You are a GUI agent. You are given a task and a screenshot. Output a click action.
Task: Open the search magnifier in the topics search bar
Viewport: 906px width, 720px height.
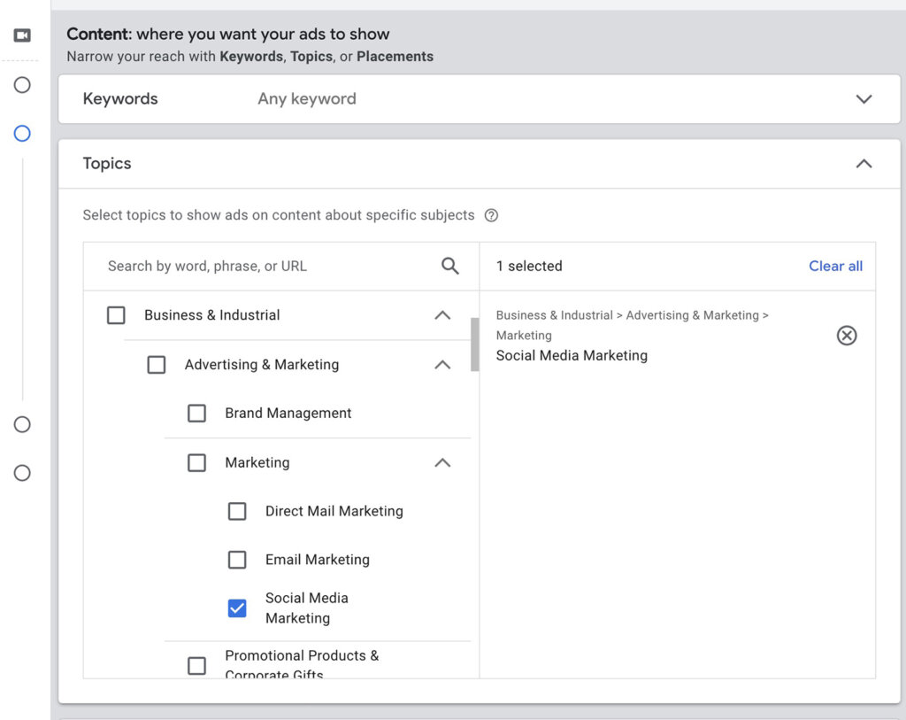click(x=449, y=266)
